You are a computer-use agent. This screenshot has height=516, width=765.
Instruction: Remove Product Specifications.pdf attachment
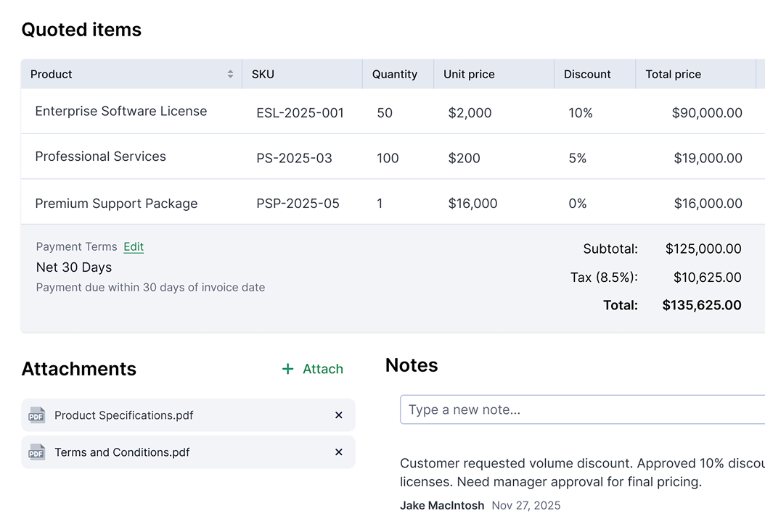[338, 415]
